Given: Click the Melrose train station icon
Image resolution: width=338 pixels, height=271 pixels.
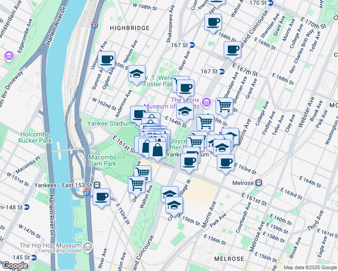Looking at the screenshot, I should tap(258, 183).
